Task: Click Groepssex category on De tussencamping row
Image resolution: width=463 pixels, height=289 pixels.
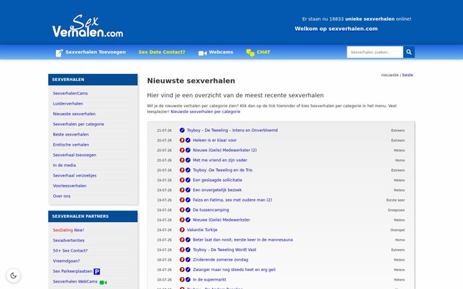Action: tap(396, 210)
